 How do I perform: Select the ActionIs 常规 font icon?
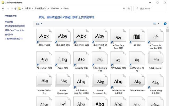[81, 59]
